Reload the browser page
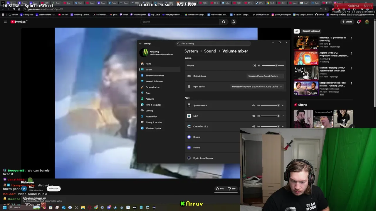The height and width of the screenshot is (211, 376). click(14, 9)
